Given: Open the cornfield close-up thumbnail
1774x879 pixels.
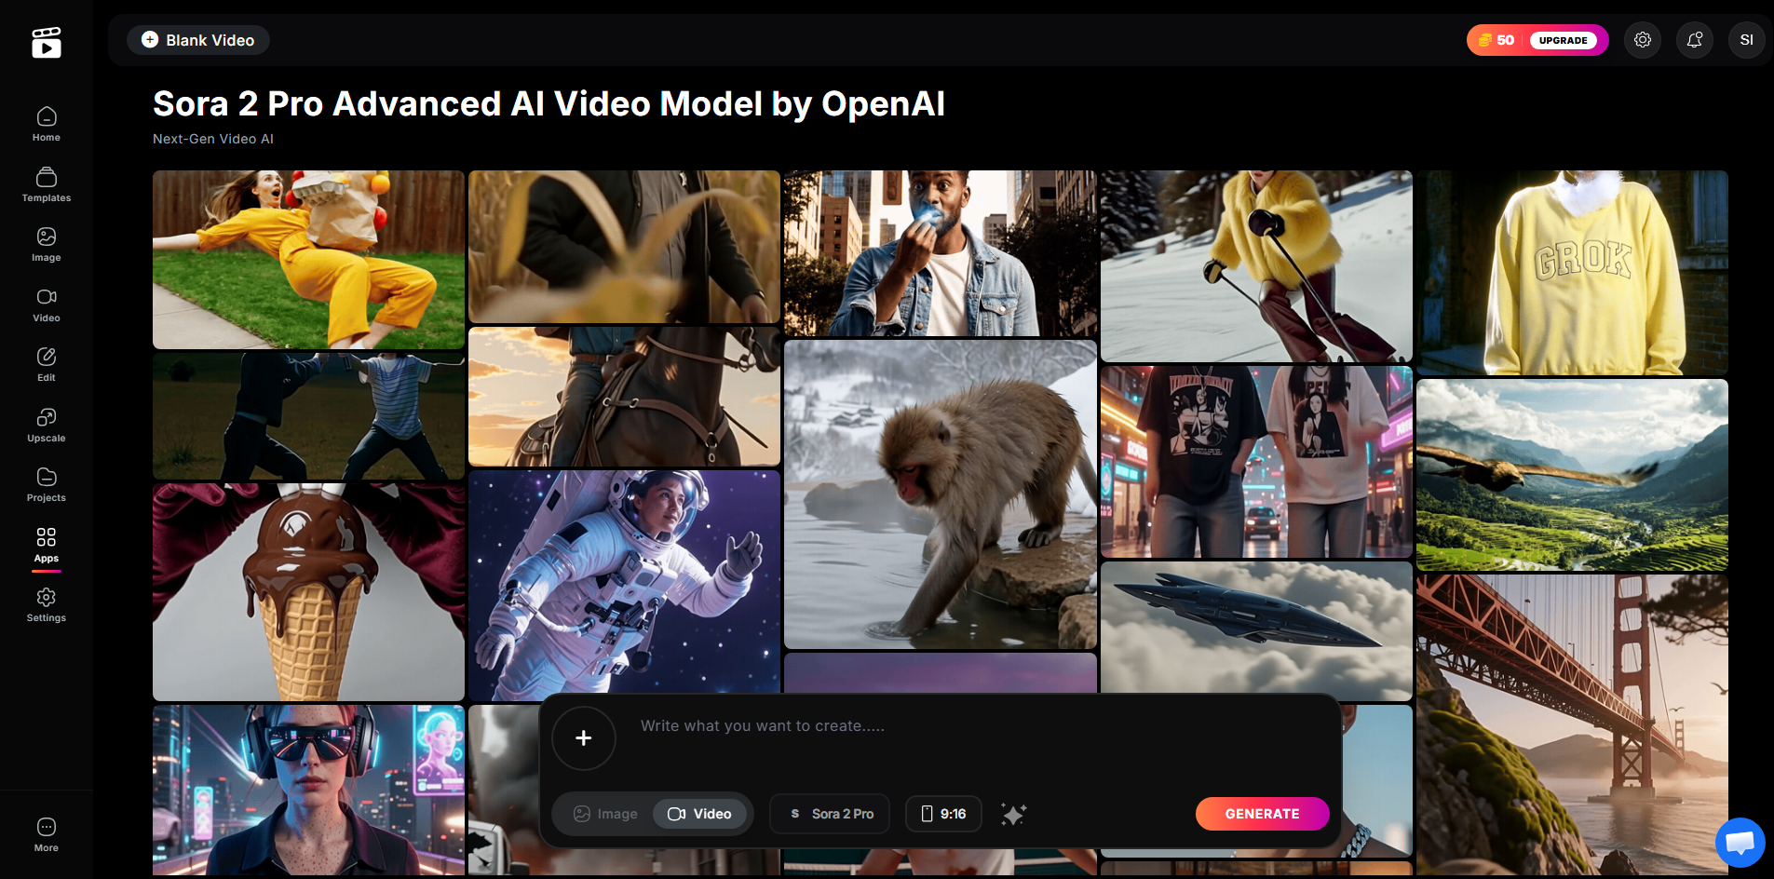Looking at the screenshot, I should point(624,247).
